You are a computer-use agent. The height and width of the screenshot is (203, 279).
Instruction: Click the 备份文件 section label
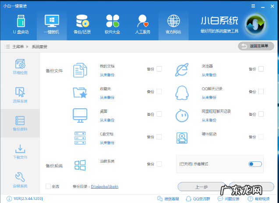[x=54, y=71]
